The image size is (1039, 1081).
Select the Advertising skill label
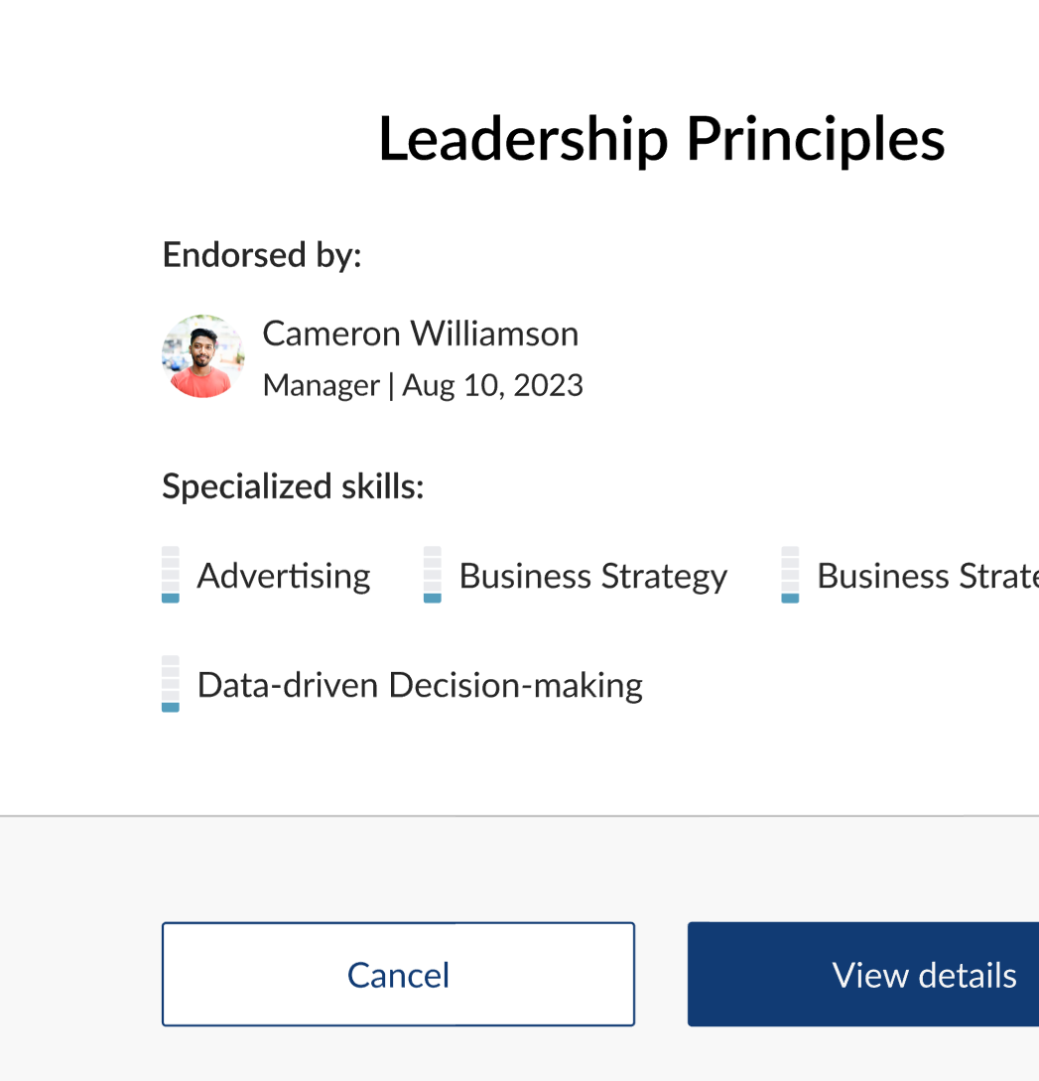284,576
